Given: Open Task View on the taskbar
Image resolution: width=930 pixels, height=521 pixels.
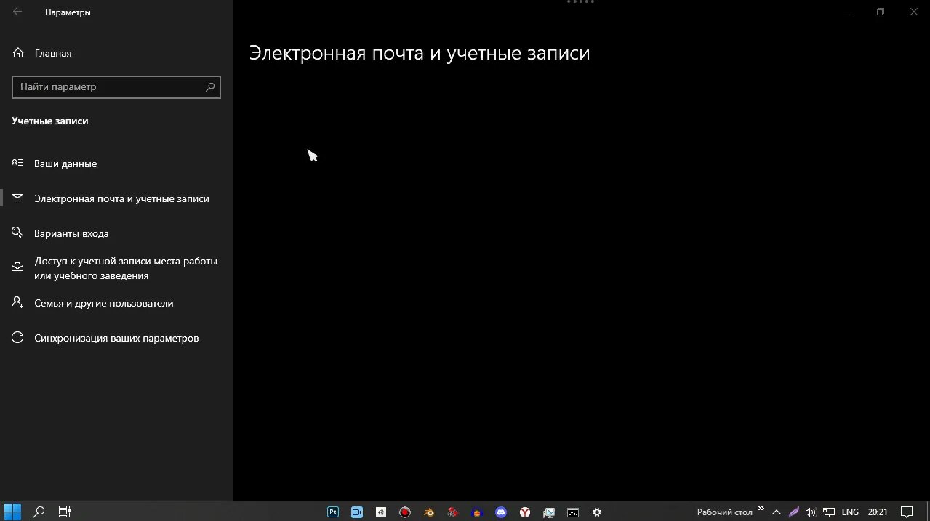Looking at the screenshot, I should click(x=65, y=512).
